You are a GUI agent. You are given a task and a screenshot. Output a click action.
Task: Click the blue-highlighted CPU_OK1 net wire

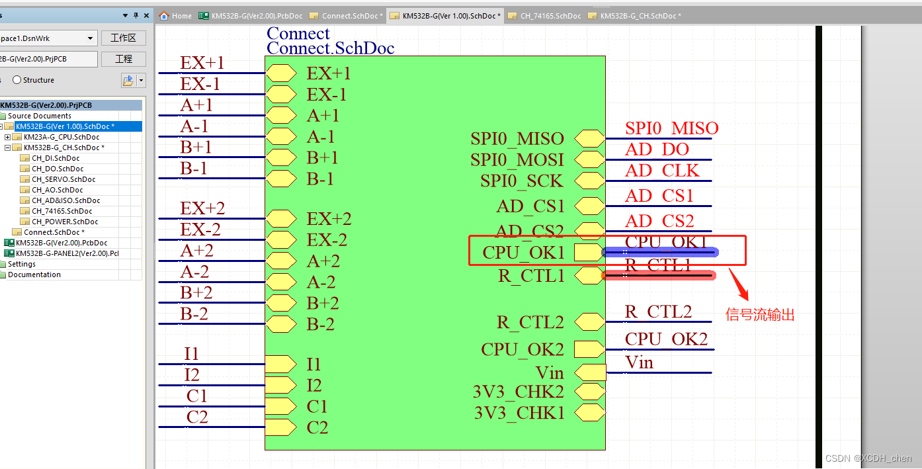click(x=661, y=251)
